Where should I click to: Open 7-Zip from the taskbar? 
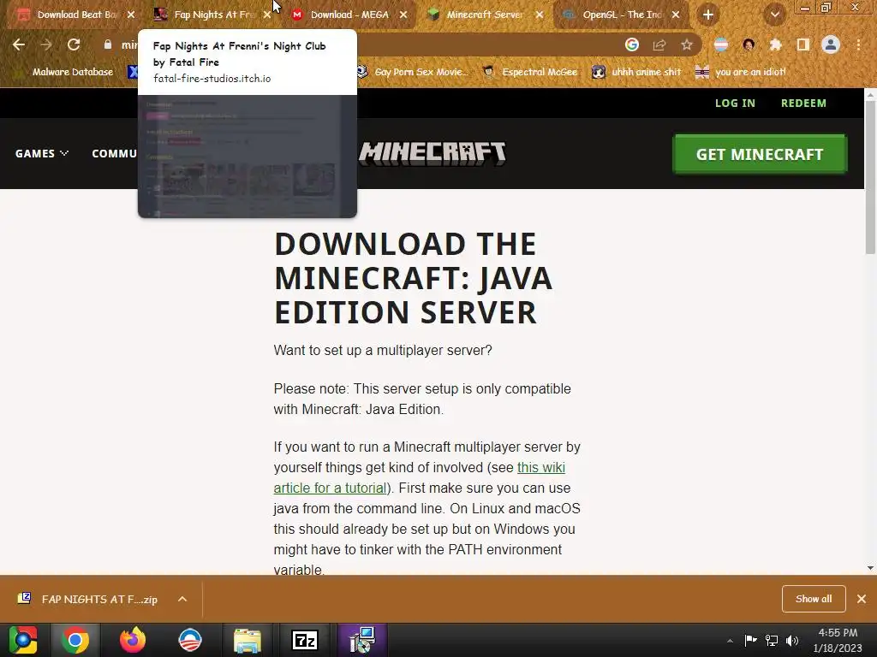305,640
